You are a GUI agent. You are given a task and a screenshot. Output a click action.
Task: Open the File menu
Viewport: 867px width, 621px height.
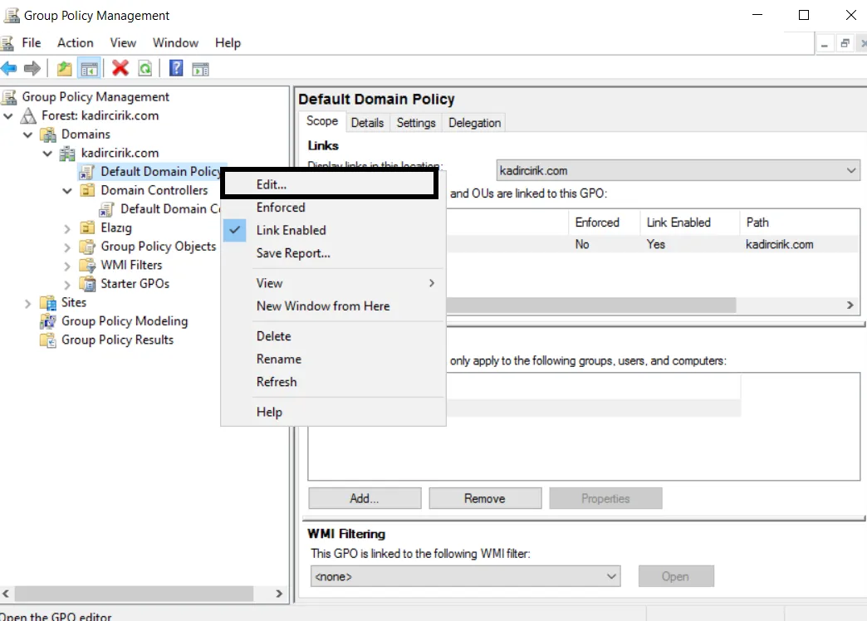(31, 42)
